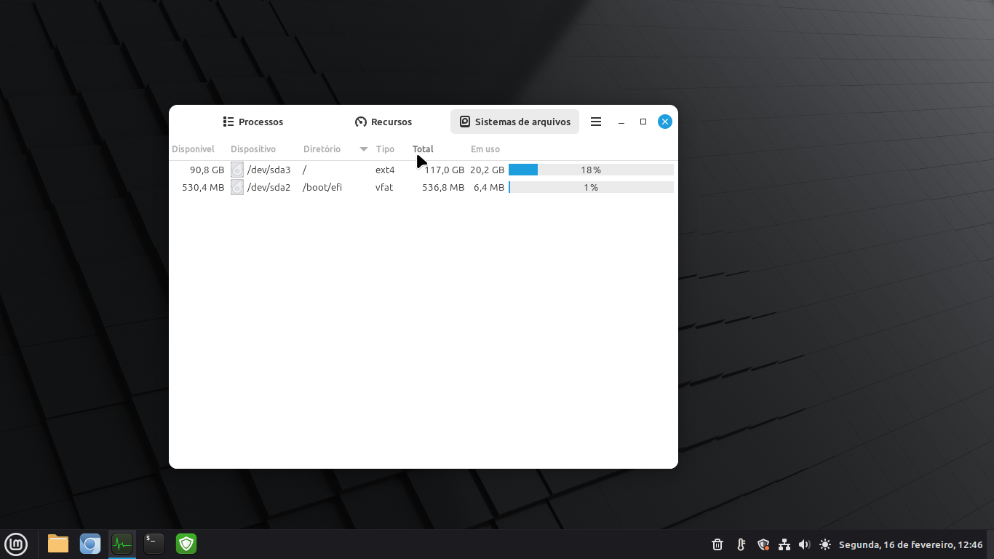Open the network connection tray icon
Screen dimensions: 994x559
[x=784, y=544]
